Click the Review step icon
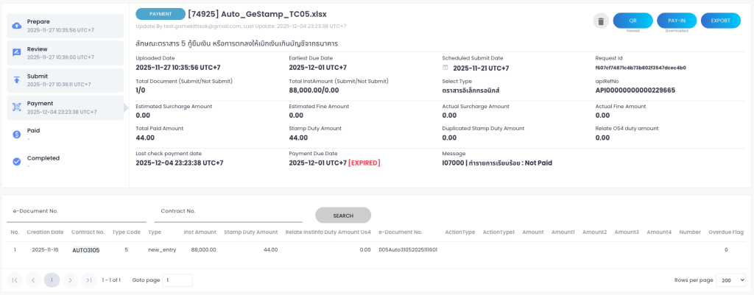Viewport: 754px width, 295px height. coord(17,53)
